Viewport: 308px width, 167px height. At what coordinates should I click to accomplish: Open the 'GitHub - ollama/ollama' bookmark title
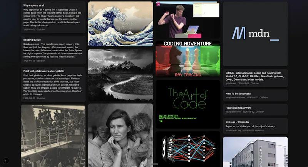coord(254,76)
